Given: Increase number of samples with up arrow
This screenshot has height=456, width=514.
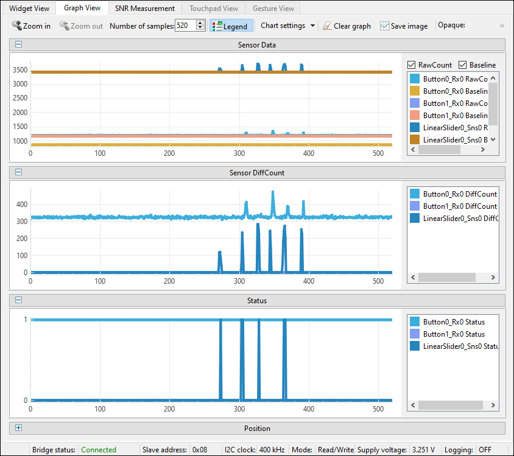Looking at the screenshot, I should tap(200, 23).
